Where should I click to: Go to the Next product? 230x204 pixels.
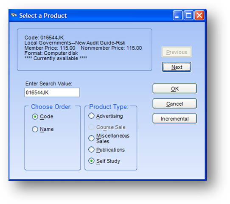point(177,67)
